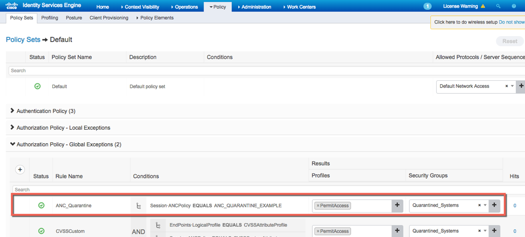Click the Do not show link
Screen dimensions: 525x237
[512, 22]
